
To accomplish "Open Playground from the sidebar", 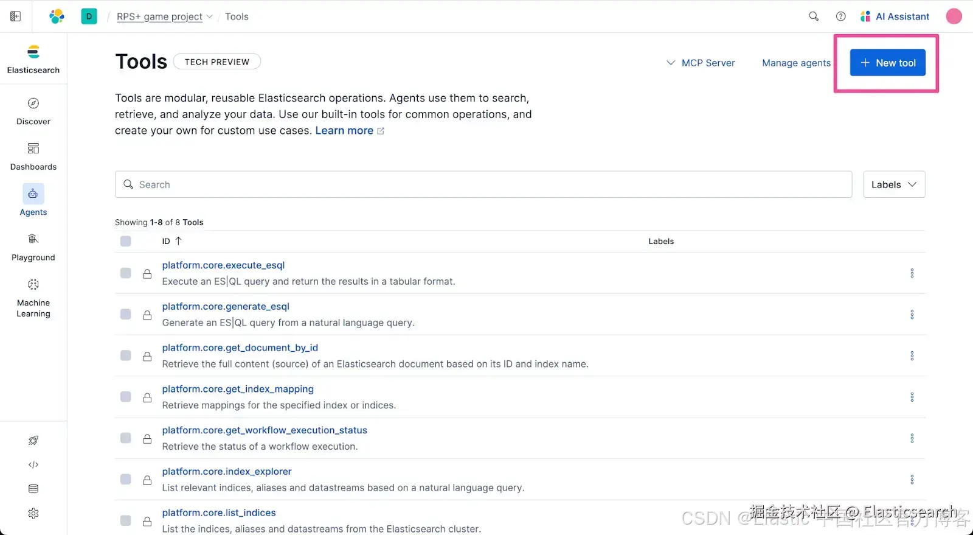I will [x=33, y=247].
